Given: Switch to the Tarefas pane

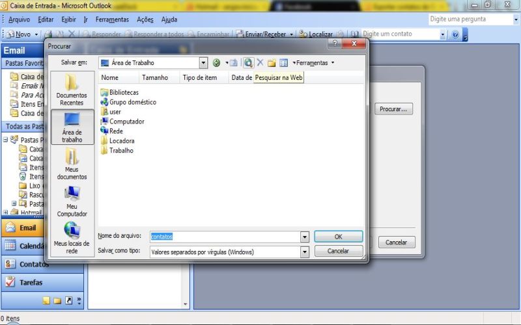Looking at the screenshot, I should 42,283.
